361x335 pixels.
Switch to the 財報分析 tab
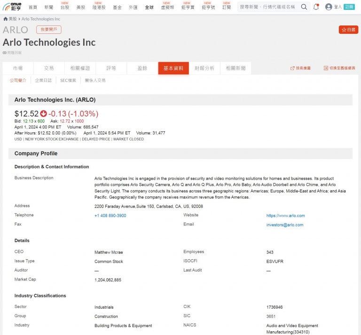click(204, 68)
